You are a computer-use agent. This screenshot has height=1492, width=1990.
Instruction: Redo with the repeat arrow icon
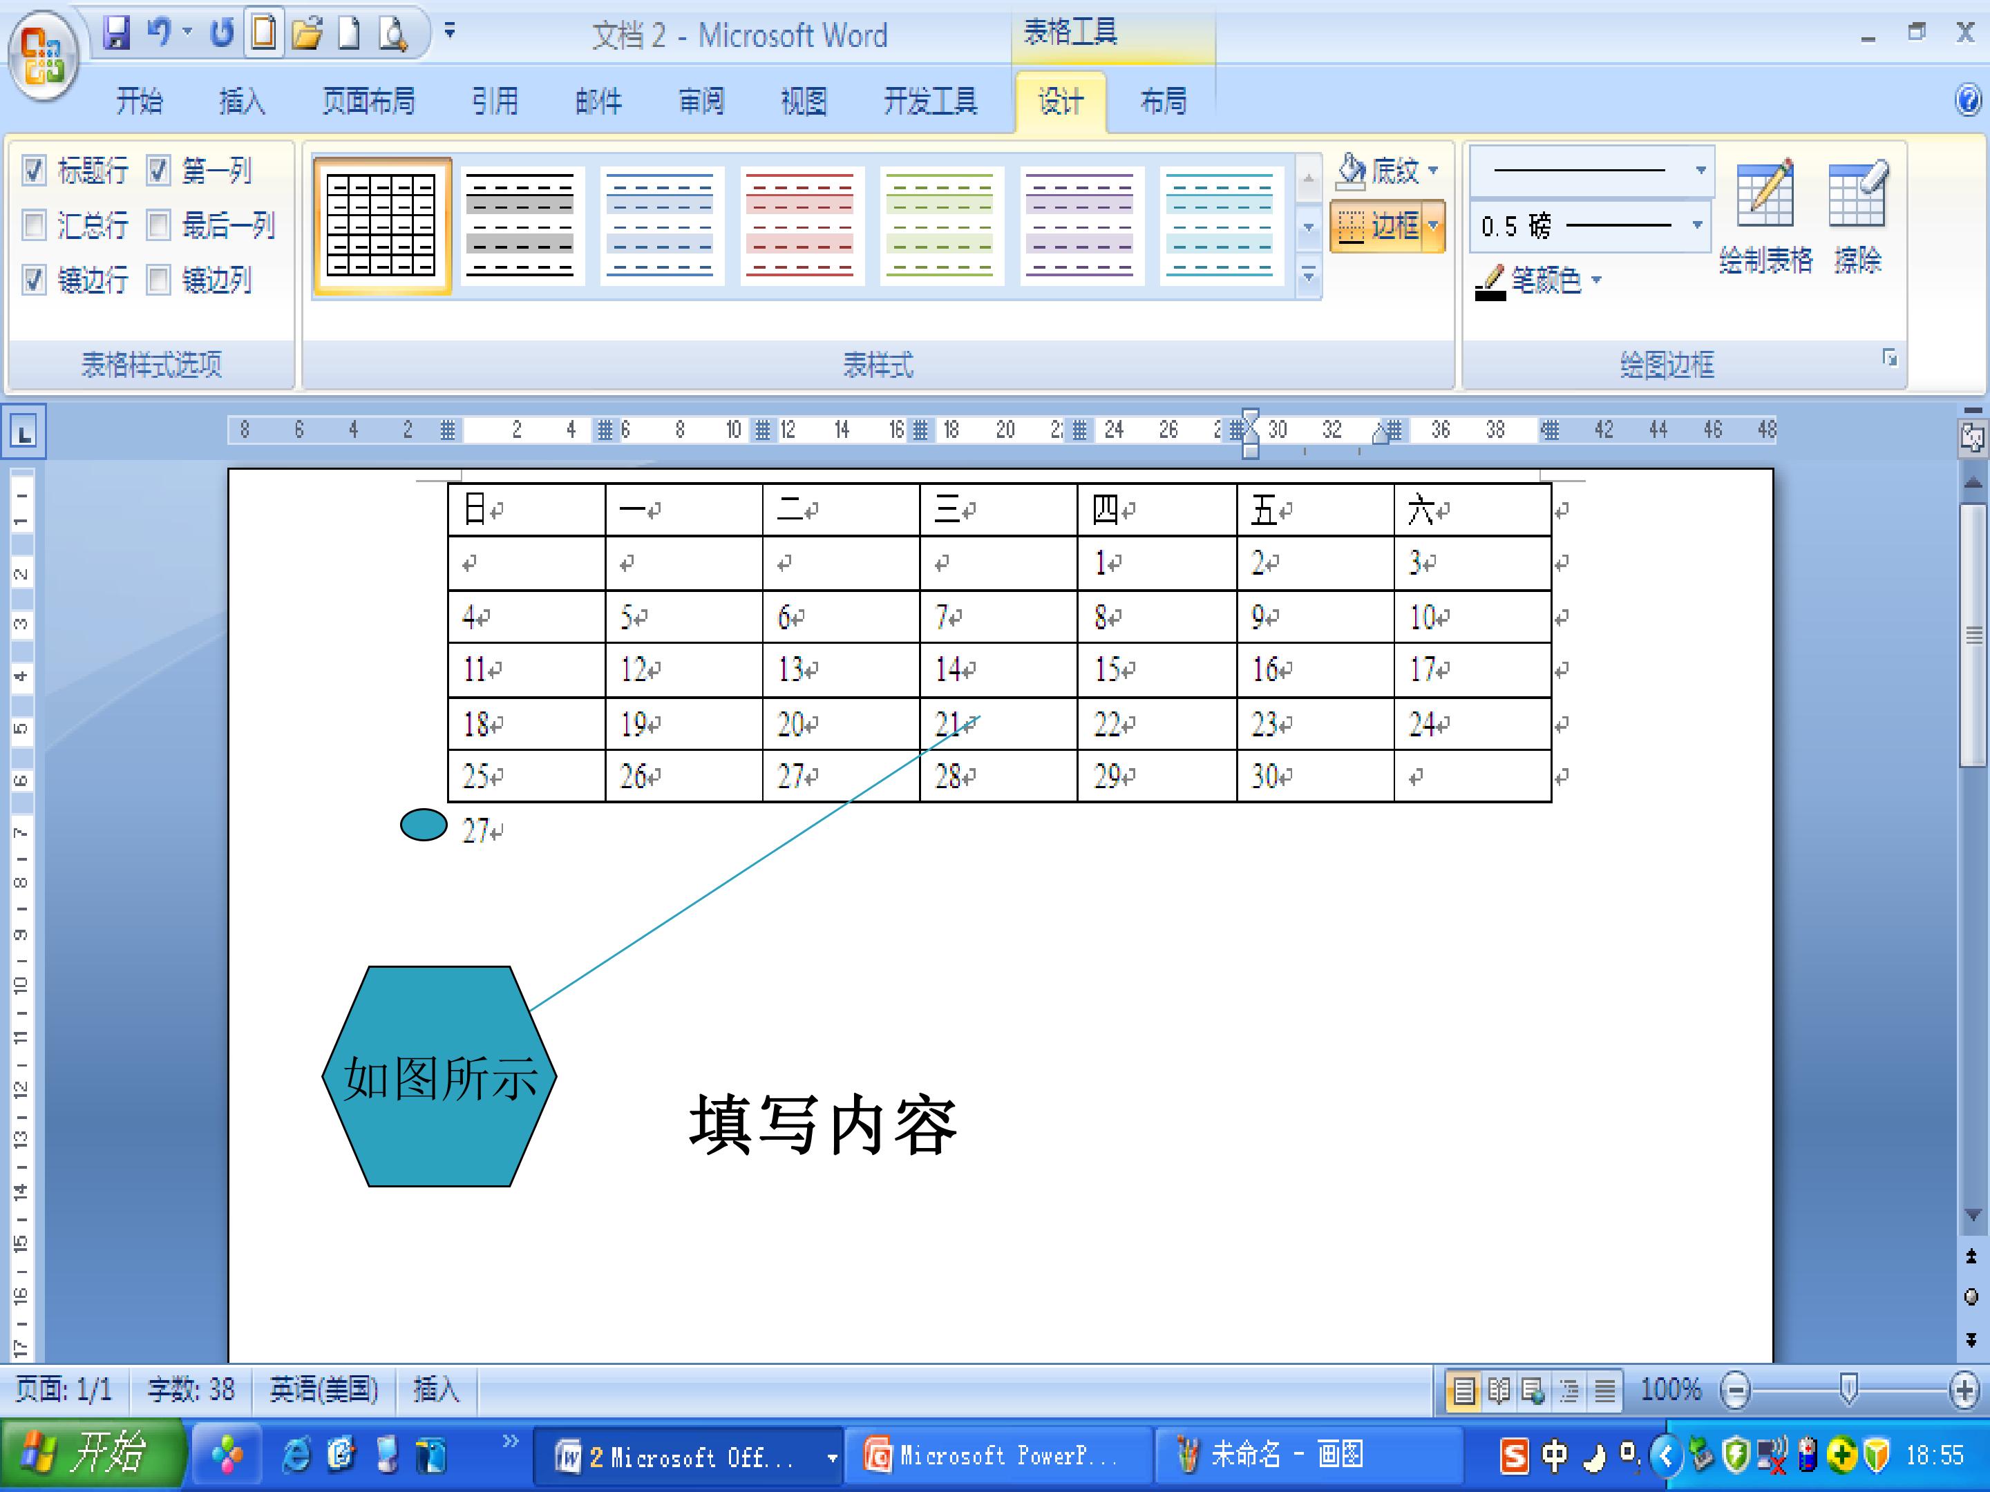[x=221, y=33]
